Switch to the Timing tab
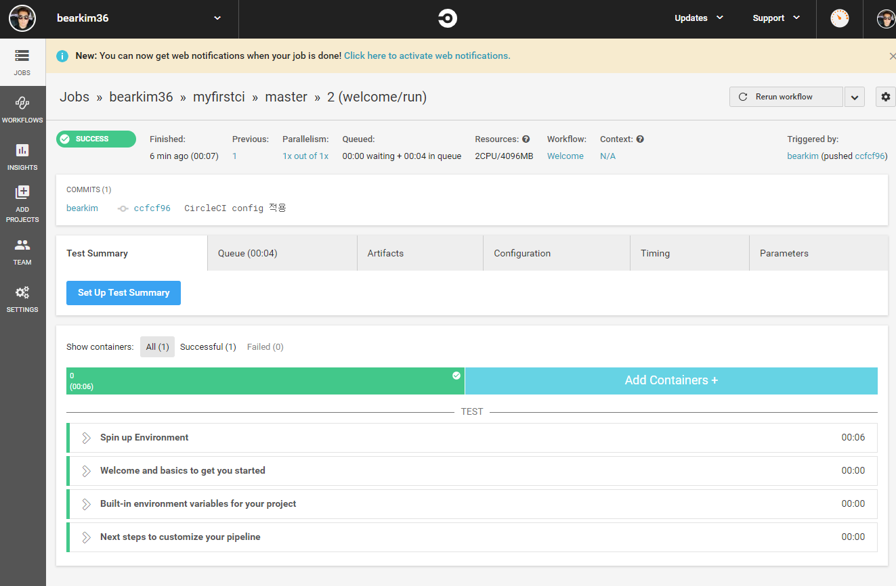Image resolution: width=896 pixels, height=586 pixels. (689, 253)
